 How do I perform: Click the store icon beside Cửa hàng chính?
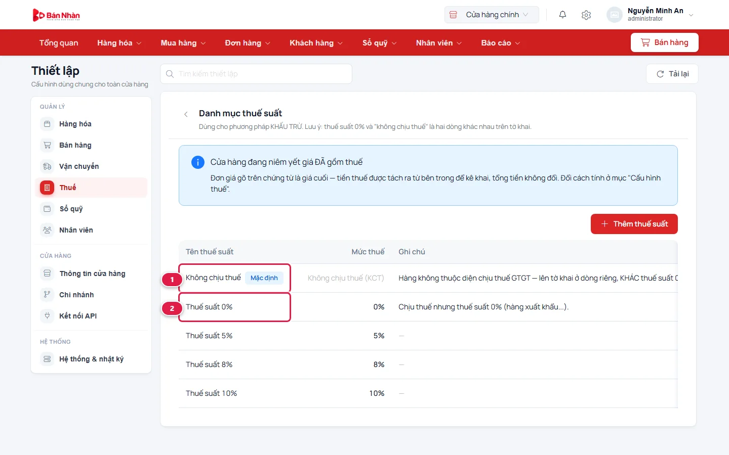click(454, 15)
